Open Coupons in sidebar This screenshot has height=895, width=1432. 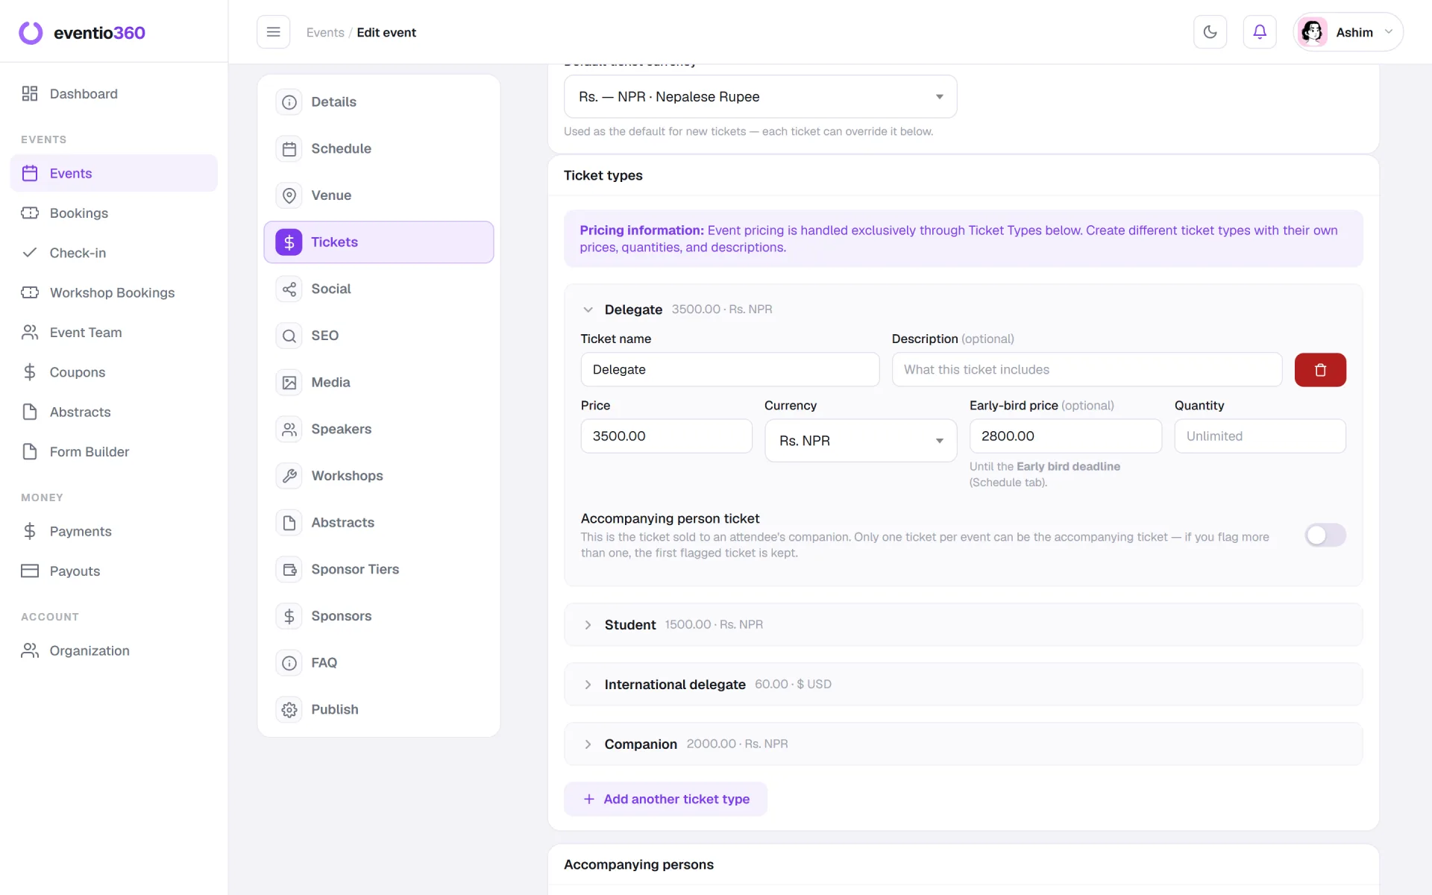pos(113,372)
